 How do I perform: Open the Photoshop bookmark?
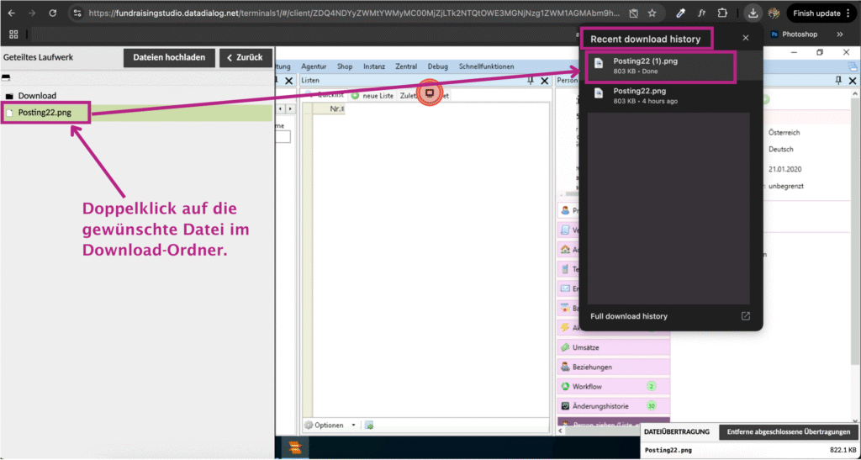coord(794,34)
